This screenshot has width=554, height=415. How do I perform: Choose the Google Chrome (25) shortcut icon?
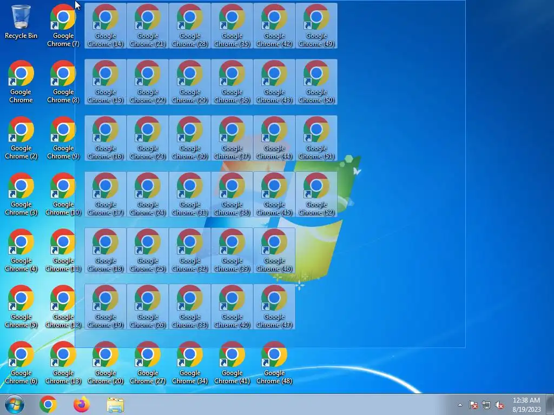pyautogui.click(x=147, y=250)
